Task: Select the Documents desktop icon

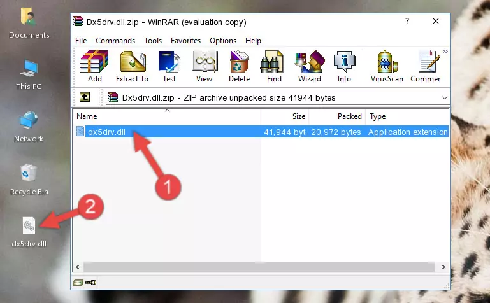Action: (29, 24)
